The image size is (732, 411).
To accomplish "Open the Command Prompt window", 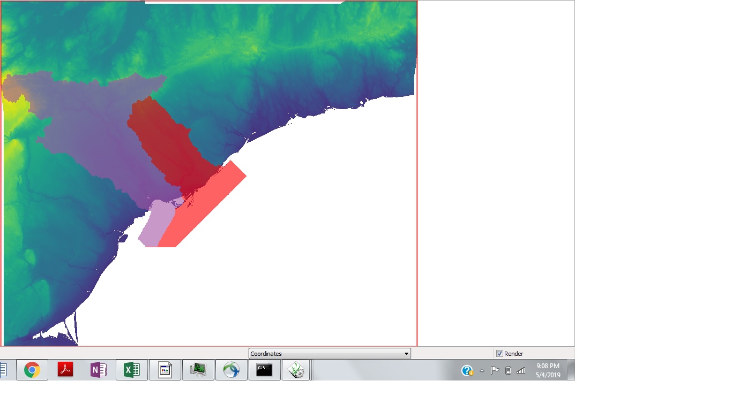I will pyautogui.click(x=264, y=369).
